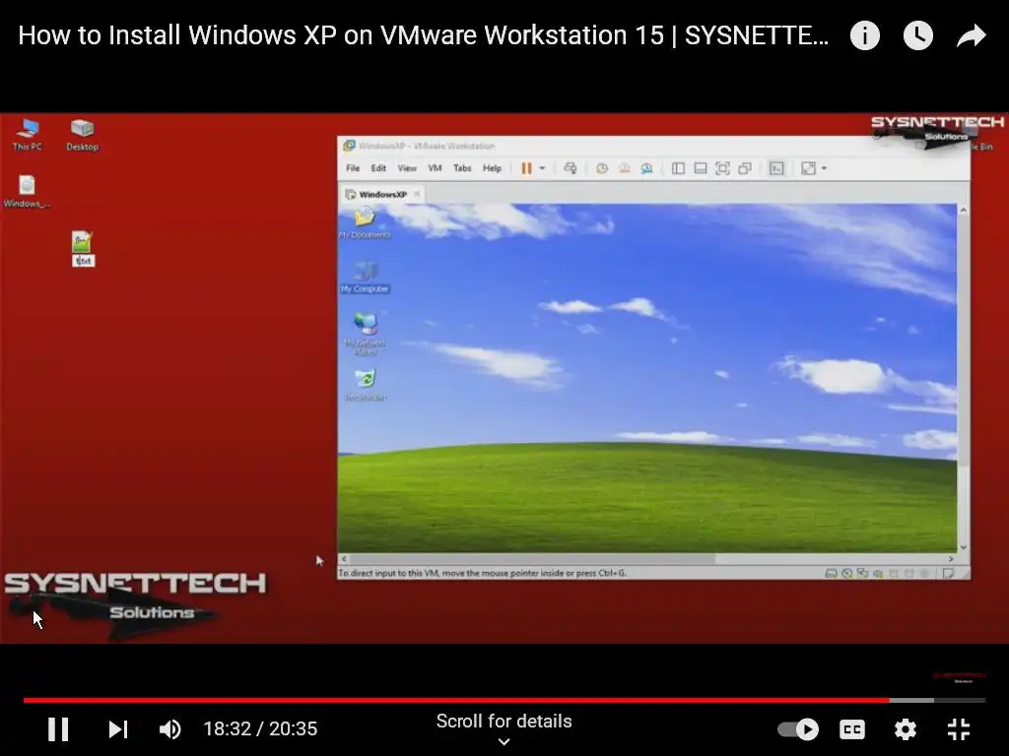Skip to the next video
The height and width of the screenshot is (756, 1009).
[x=118, y=729]
